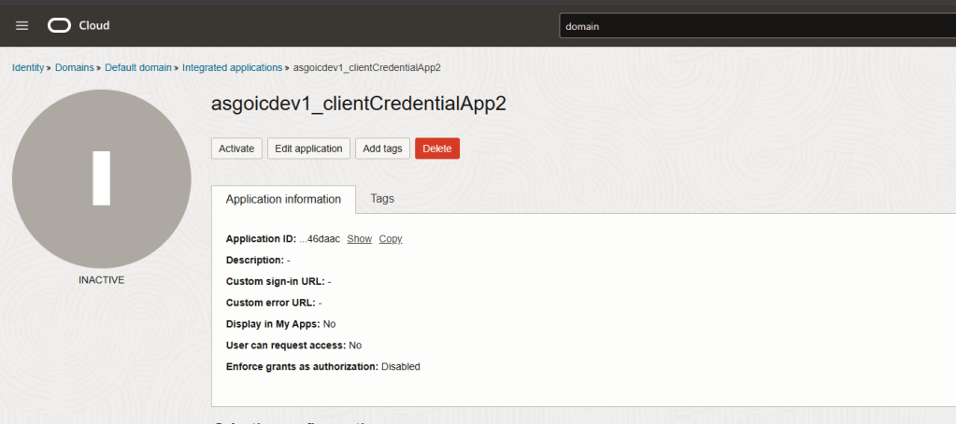Show the full Application ID
The width and height of the screenshot is (956, 424).
click(359, 239)
